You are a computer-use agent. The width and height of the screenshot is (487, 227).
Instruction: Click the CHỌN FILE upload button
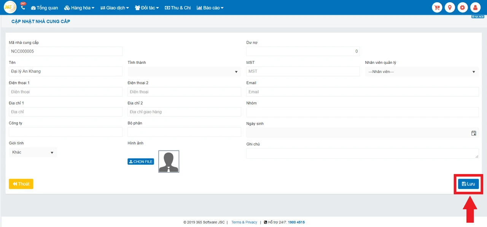(141, 162)
